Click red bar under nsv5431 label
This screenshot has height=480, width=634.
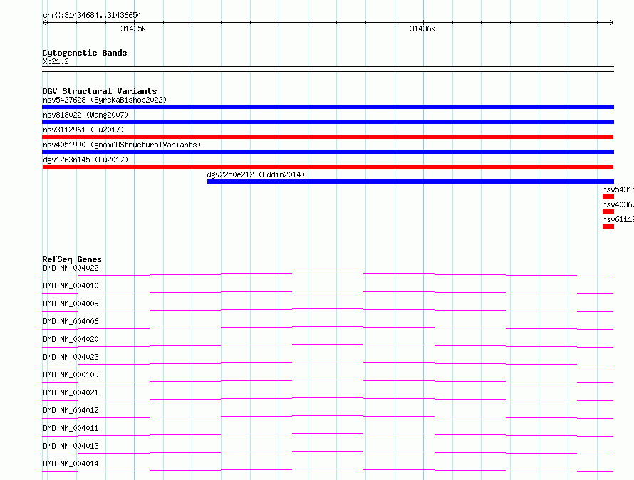(608, 197)
